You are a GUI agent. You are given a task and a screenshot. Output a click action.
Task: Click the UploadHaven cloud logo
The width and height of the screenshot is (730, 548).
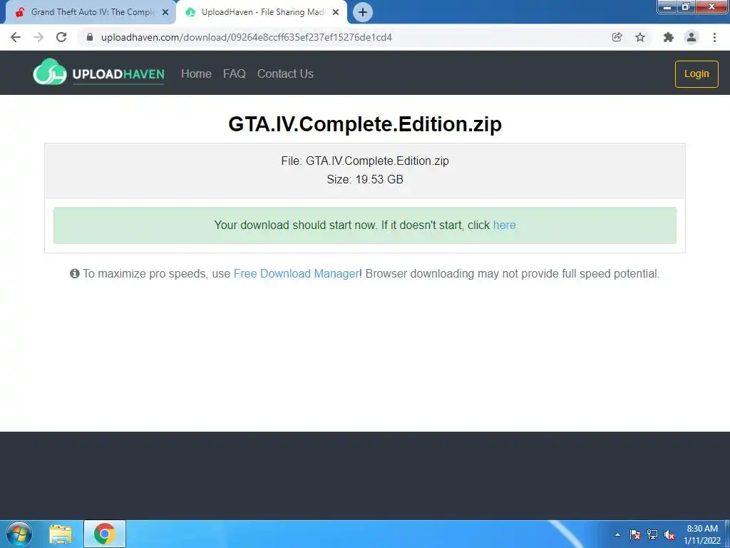98,73
